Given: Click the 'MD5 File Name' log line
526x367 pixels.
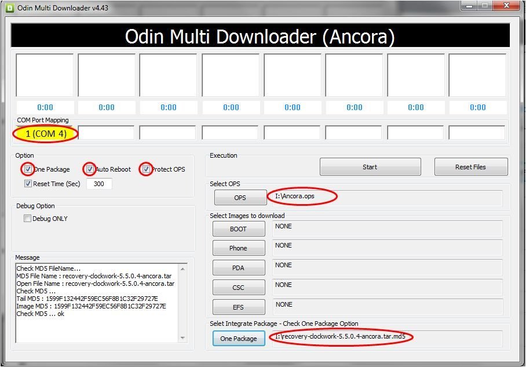Looking at the screenshot, I should coord(94,276).
